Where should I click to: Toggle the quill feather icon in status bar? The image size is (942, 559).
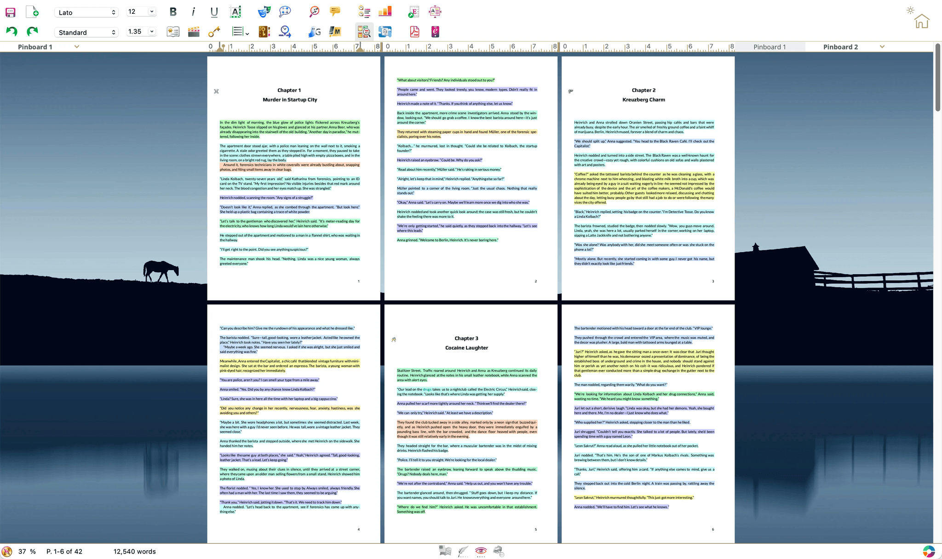[x=463, y=551]
